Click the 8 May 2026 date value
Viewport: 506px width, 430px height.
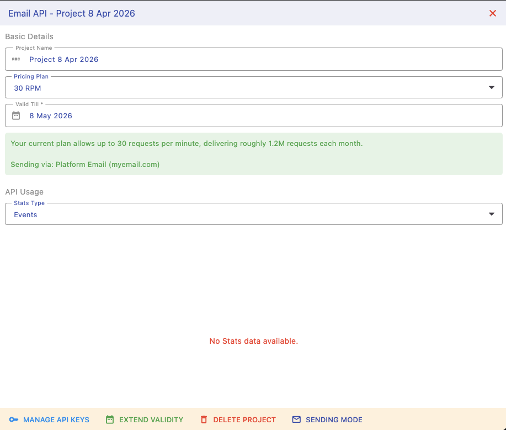[x=51, y=116]
